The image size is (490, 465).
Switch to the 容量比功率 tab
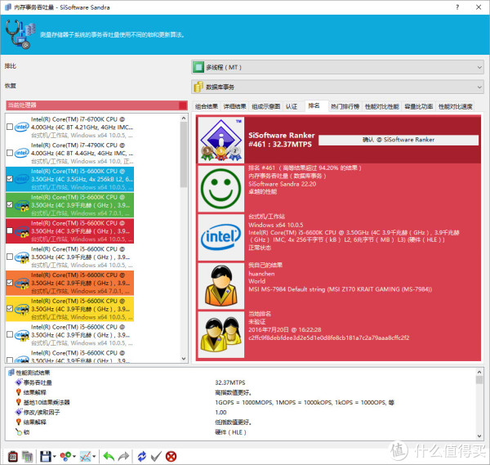click(419, 106)
